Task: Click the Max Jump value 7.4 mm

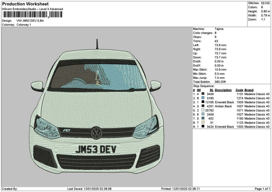Action: (219, 78)
